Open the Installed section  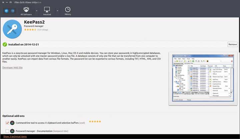[x=47, y=11]
